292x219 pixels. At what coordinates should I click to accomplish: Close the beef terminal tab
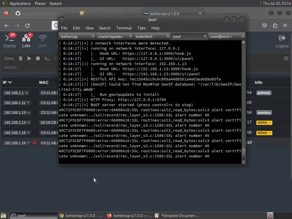(x=205, y=36)
